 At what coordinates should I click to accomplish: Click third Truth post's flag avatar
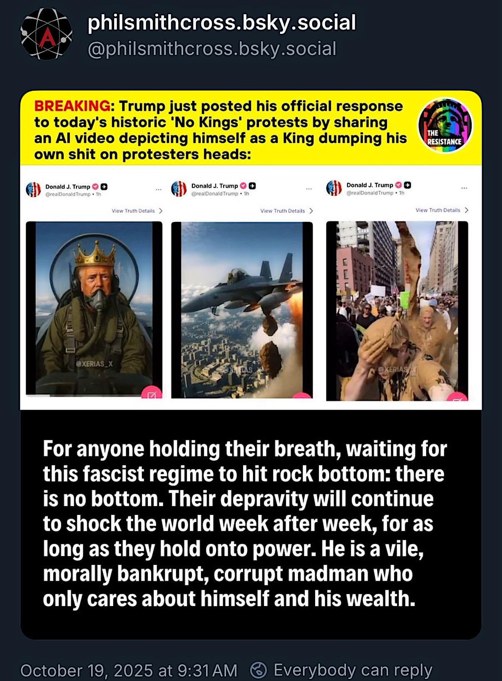[334, 188]
